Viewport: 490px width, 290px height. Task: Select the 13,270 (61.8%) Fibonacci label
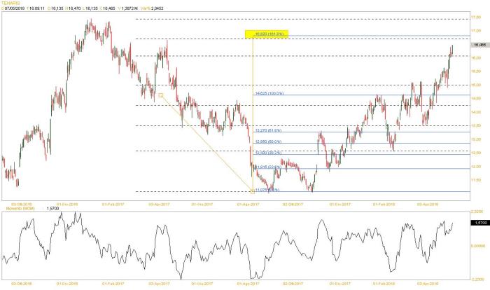click(x=268, y=130)
